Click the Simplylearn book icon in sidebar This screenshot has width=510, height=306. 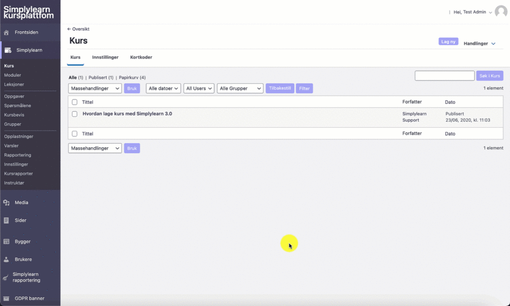click(x=8, y=50)
